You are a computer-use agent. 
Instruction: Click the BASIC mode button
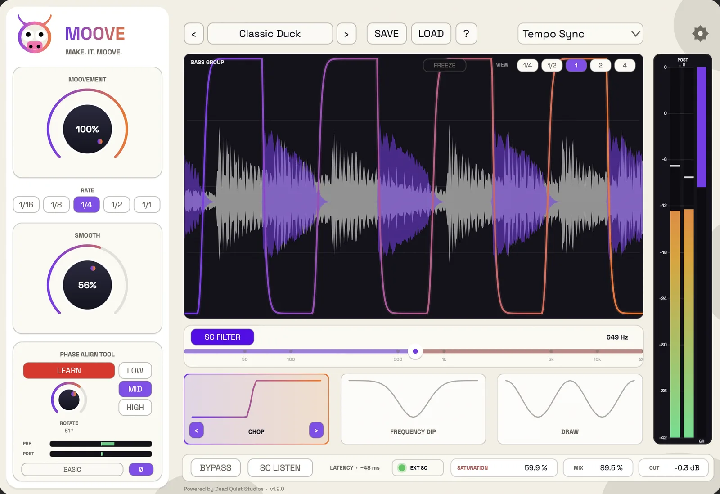coord(72,469)
